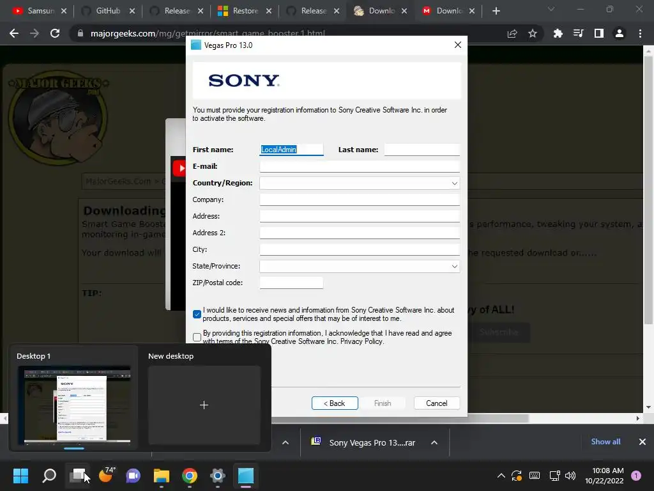654x491 pixels.
Task: Open Chrome profile avatar
Action: (620, 33)
